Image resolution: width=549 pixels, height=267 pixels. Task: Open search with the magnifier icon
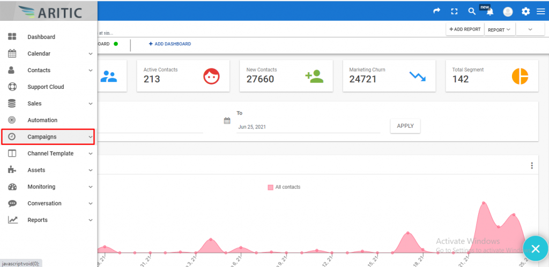coord(472,11)
